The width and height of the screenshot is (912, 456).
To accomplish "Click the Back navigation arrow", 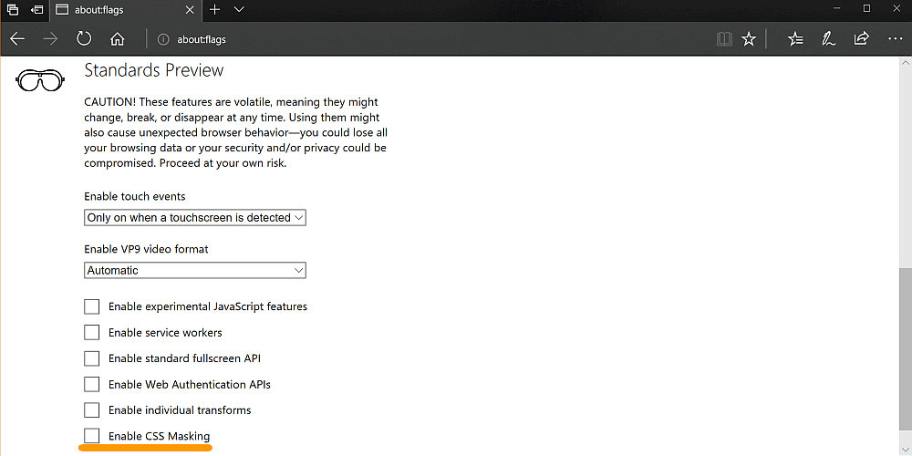I will 17,39.
